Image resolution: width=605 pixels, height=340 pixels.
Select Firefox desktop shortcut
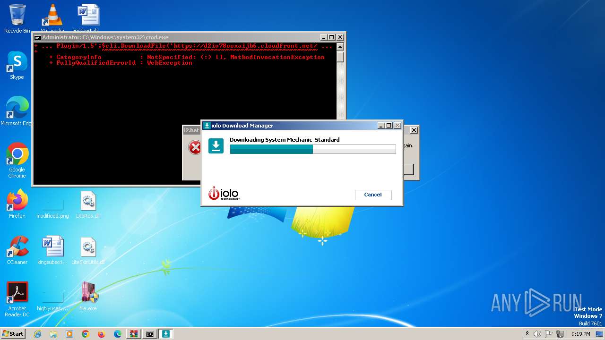pyautogui.click(x=17, y=204)
